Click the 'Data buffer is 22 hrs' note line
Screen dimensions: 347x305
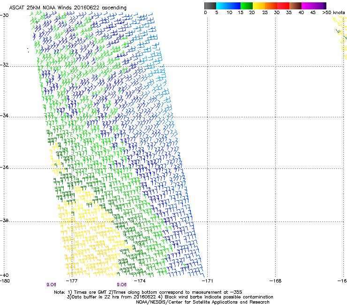[170, 297]
